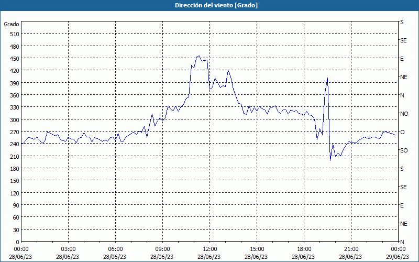The image size is (419, 262).
Task: Click the 28/06/23 date under 12:00
Action: tap(209, 257)
